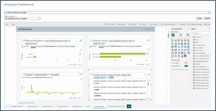Thumbs down the top 5 chart
The image size is (216, 111).
pyautogui.click(x=149, y=64)
